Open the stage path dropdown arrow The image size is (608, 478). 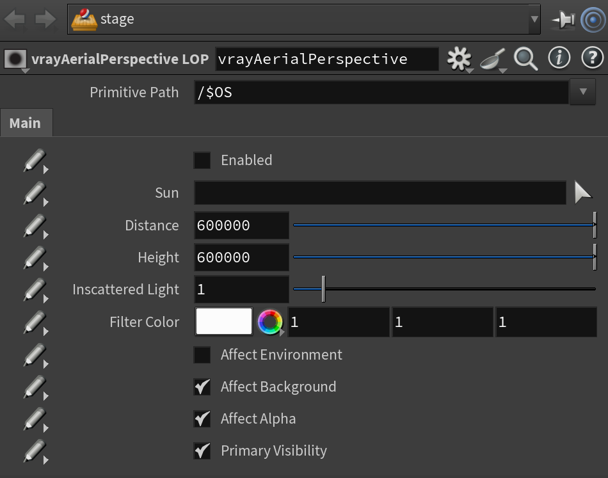click(x=534, y=19)
